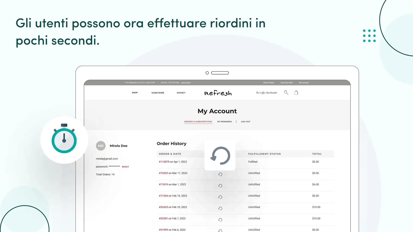The height and width of the screenshot is (232, 413).
Task: Click reorder icon for order #71264
Action: 220,197
